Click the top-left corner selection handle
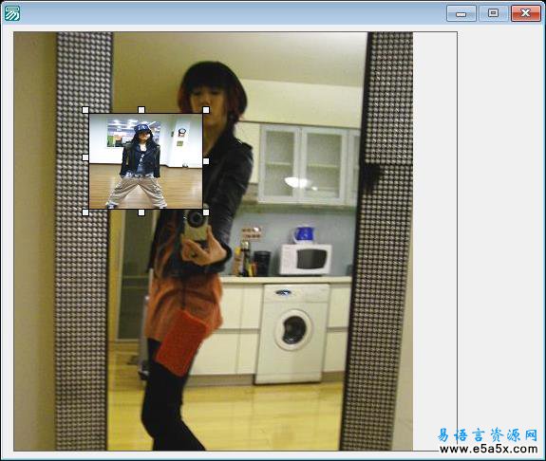This screenshot has width=546, height=461. pyautogui.click(x=85, y=110)
